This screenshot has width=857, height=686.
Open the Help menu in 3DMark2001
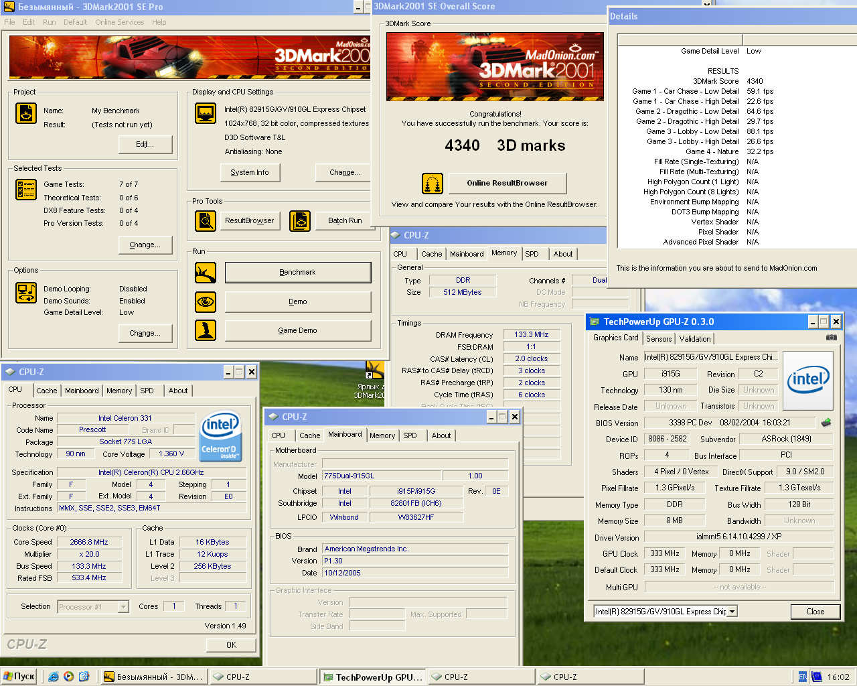(159, 22)
